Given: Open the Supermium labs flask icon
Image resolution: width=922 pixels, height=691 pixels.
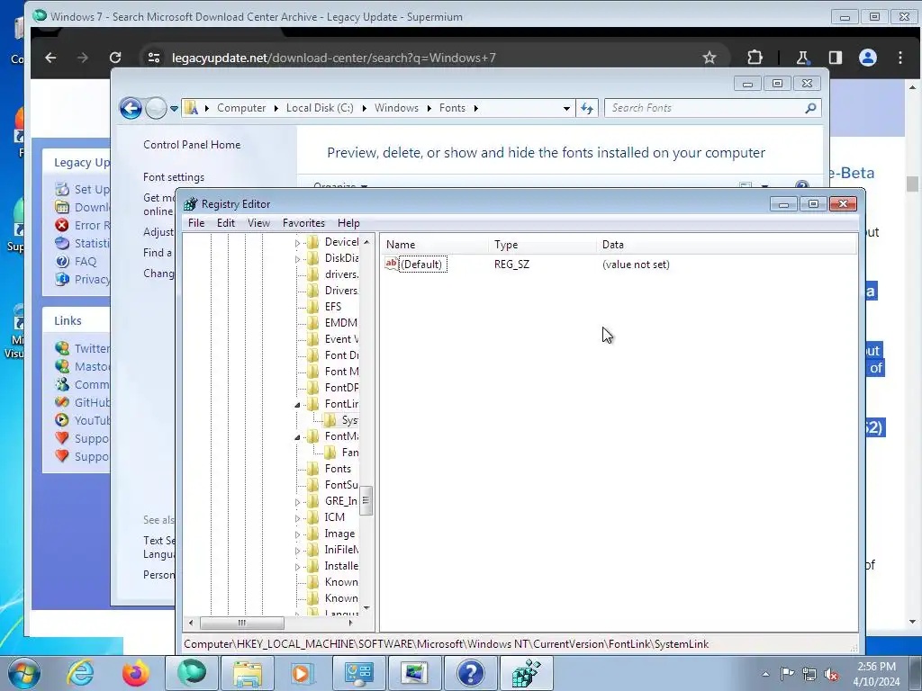Looking at the screenshot, I should 801,58.
